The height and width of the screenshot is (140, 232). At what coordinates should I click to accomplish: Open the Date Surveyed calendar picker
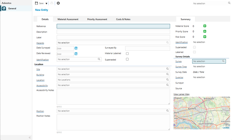click(76, 48)
